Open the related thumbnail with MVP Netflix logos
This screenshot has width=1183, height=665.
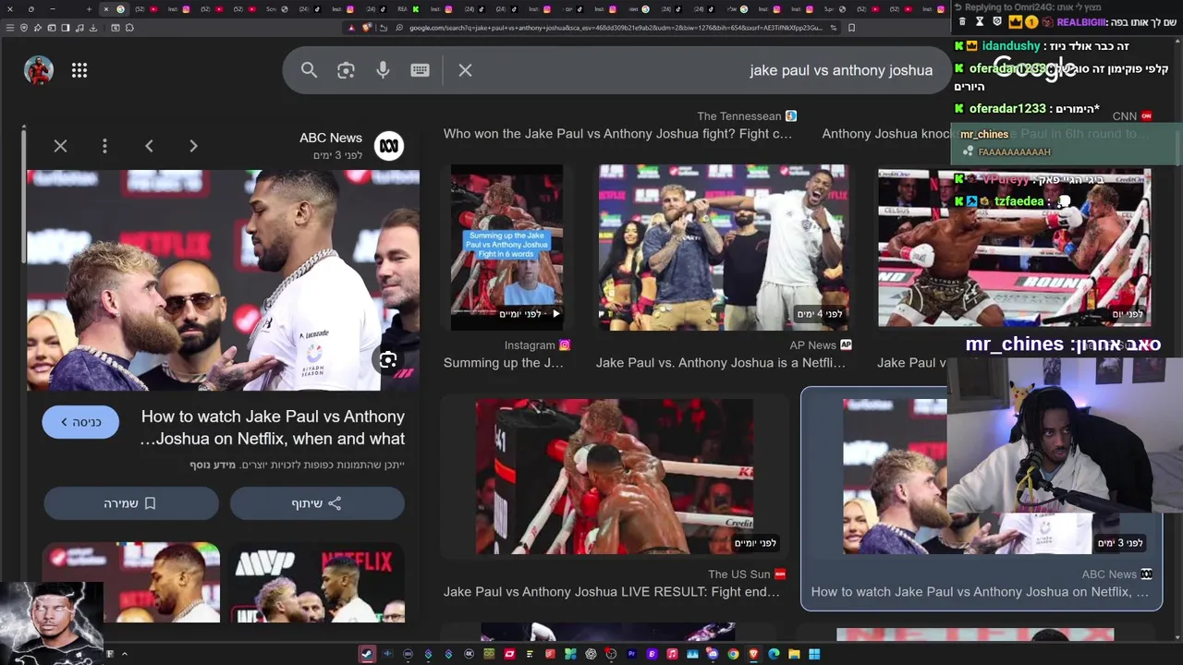pyautogui.click(x=317, y=583)
